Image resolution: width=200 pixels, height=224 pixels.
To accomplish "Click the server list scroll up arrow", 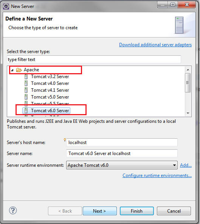I will (188, 70).
